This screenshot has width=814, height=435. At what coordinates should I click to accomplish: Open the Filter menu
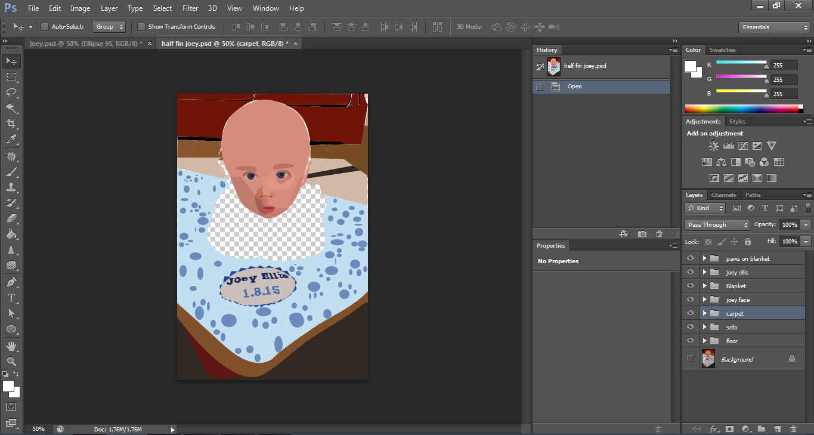click(190, 8)
